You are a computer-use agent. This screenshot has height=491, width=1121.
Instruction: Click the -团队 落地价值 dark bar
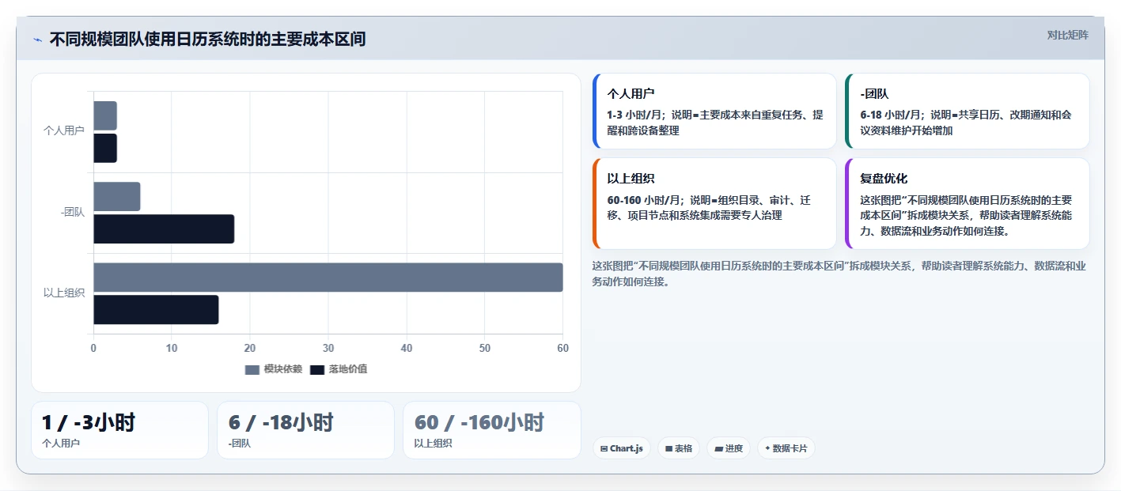(164, 229)
